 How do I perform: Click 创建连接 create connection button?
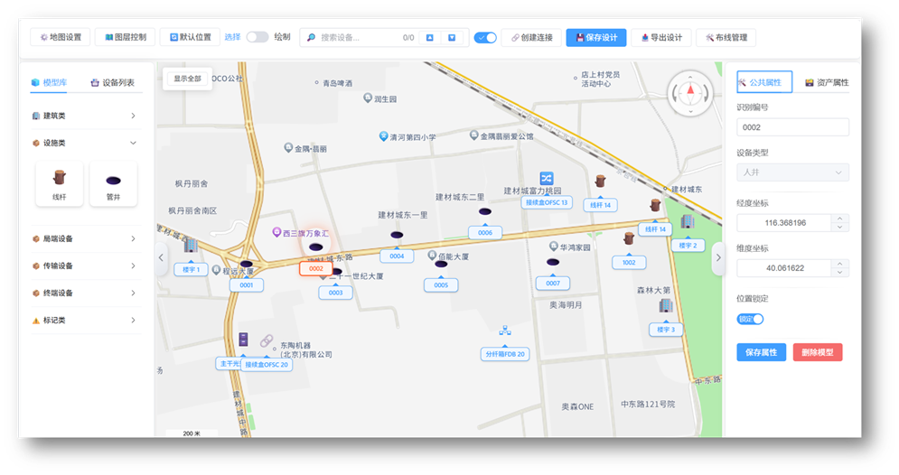(x=531, y=38)
